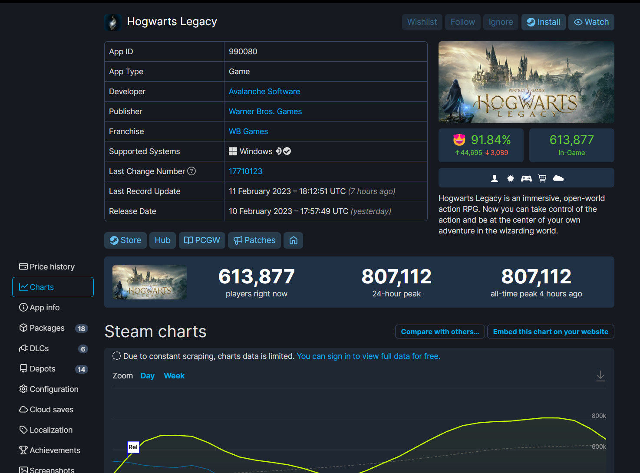The width and height of the screenshot is (640, 473).
Task: Click the shopping cart icon above the description
Action: [542, 178]
